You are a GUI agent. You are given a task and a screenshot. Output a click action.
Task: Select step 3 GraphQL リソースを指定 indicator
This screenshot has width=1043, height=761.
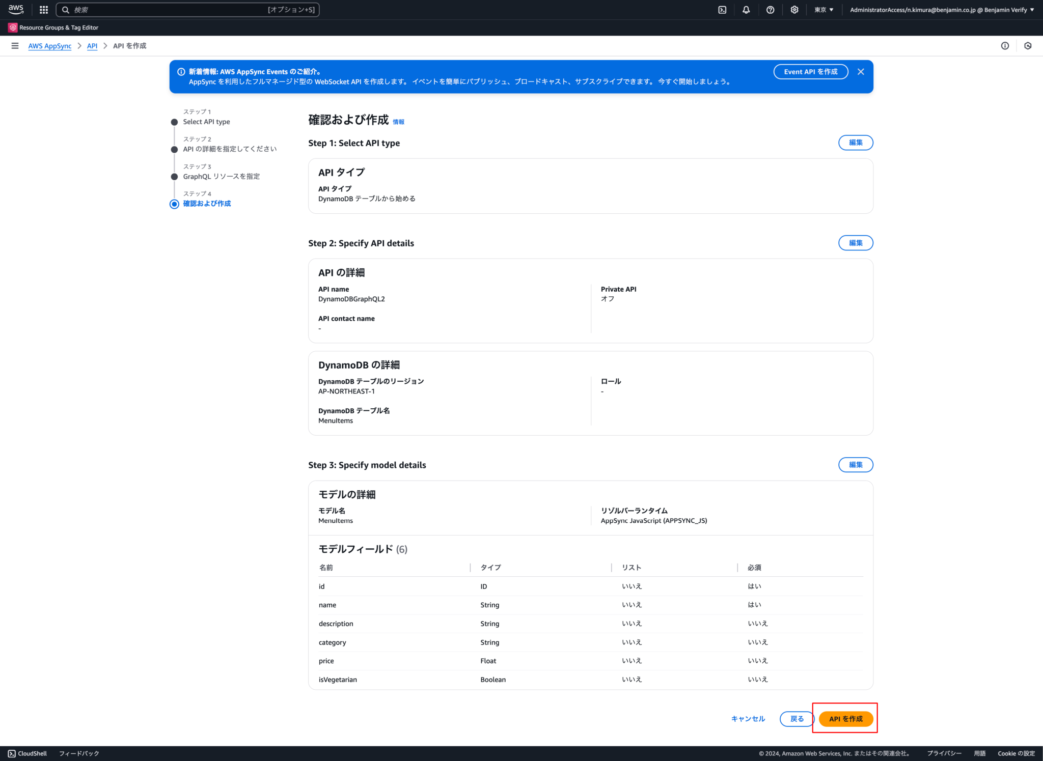pos(174,176)
